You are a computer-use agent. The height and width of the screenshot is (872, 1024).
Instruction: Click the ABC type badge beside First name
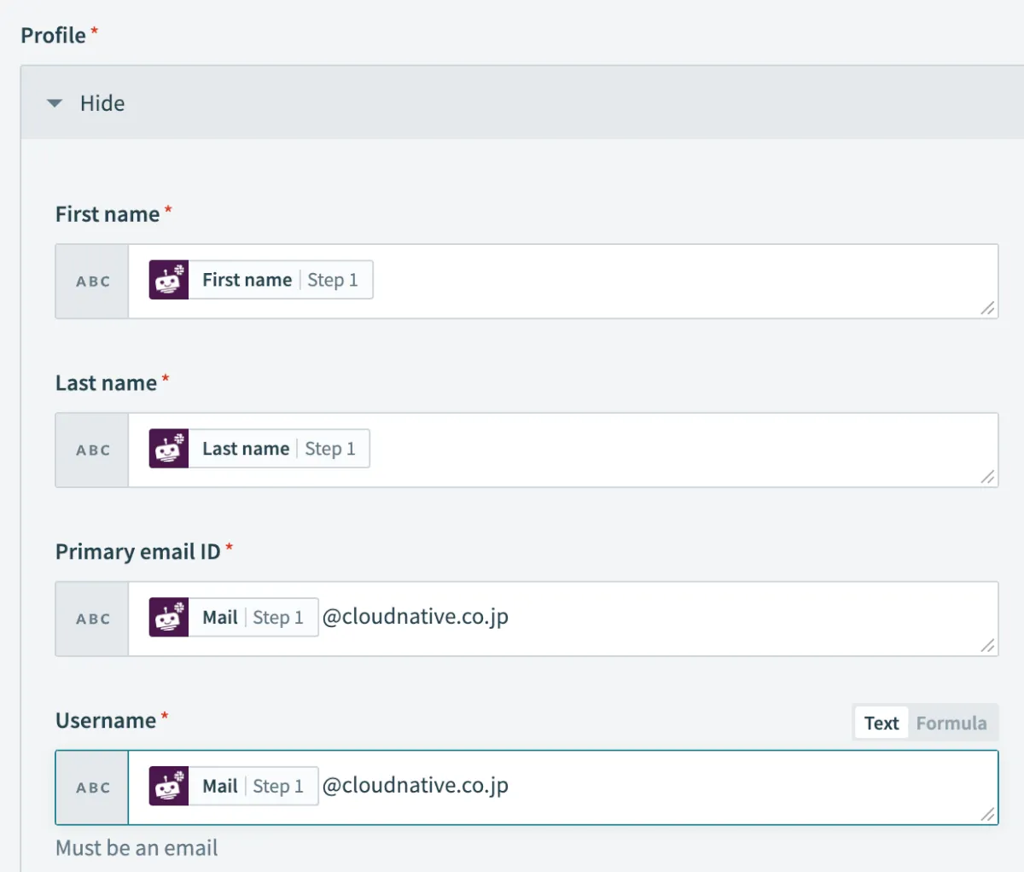pyautogui.click(x=93, y=282)
